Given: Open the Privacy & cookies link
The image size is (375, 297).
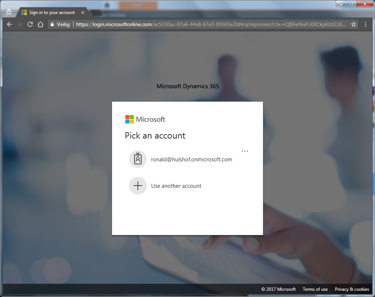Looking at the screenshot, I should [352, 289].
